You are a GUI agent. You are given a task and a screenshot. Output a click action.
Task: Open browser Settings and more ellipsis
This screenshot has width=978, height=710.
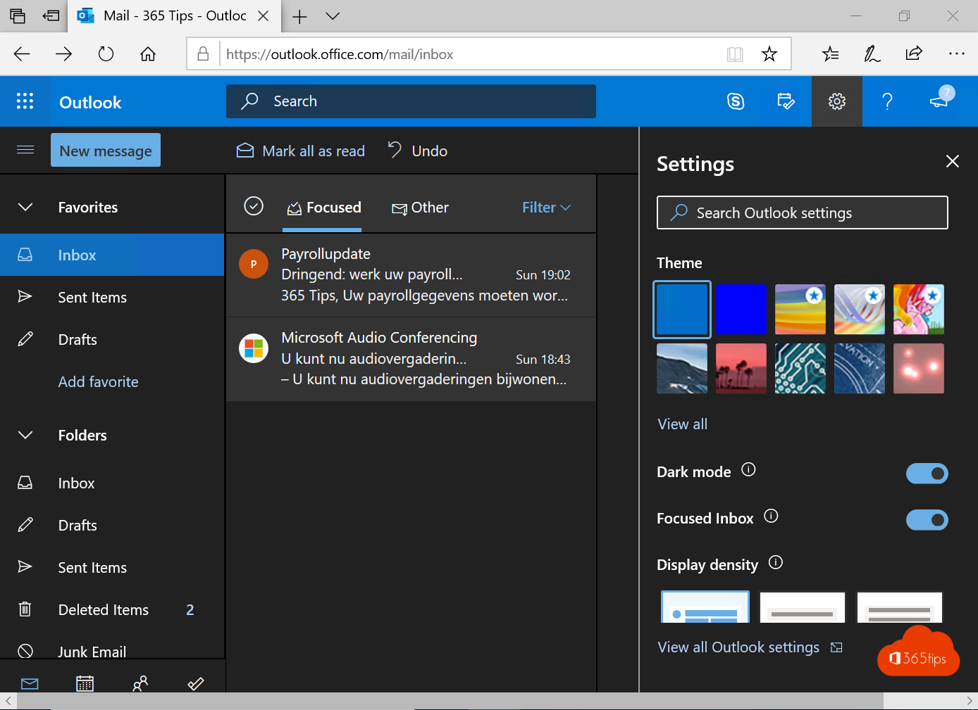click(x=956, y=53)
